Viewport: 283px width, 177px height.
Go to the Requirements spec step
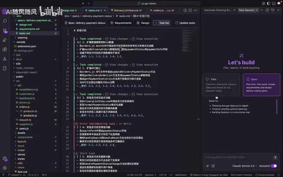pos(121,23)
